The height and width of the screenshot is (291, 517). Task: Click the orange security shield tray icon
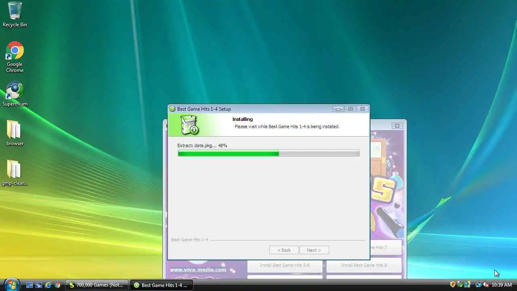click(x=453, y=285)
